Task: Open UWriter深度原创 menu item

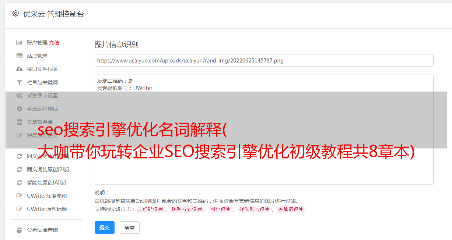Action: [x=47, y=196]
